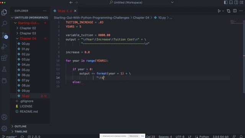Split the editor to the right

235,11
